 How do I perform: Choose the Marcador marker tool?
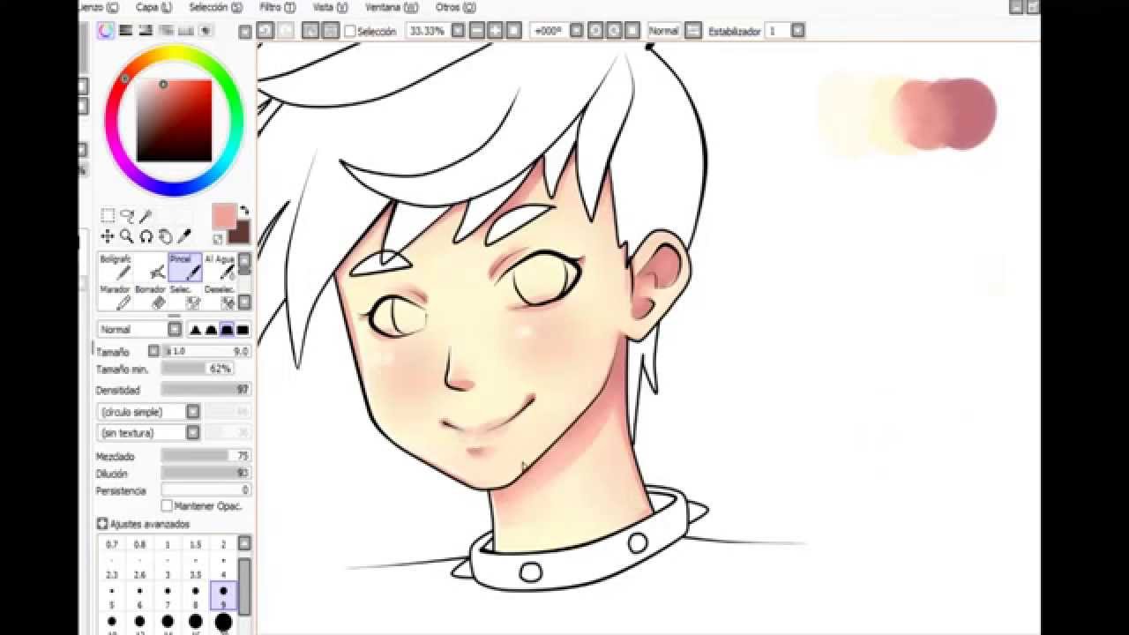tap(116, 298)
